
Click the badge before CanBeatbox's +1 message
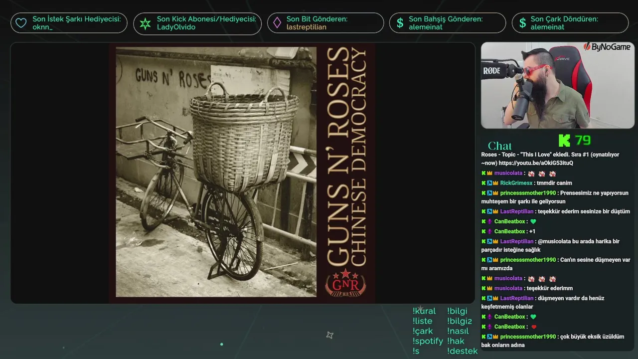pos(489,231)
